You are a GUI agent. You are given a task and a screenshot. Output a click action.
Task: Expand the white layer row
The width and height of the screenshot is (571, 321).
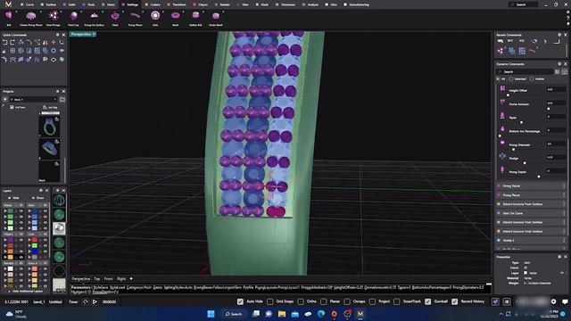5,269
